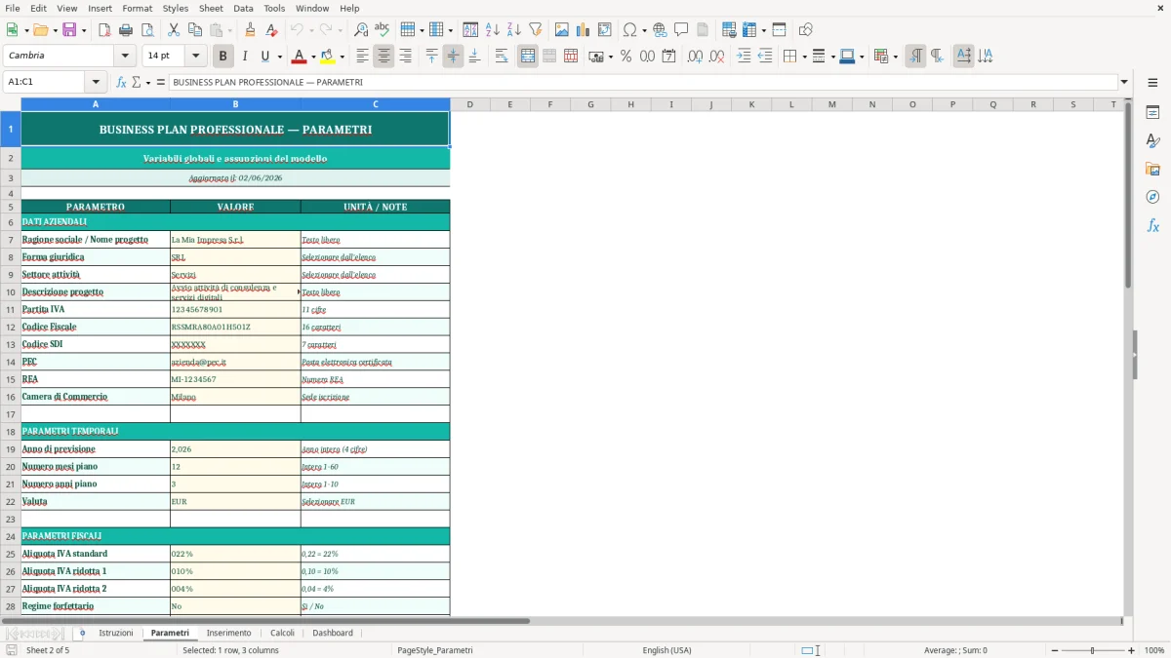The height and width of the screenshot is (658, 1171).
Task: Run the spelling check (abc) icon
Action: click(x=383, y=30)
